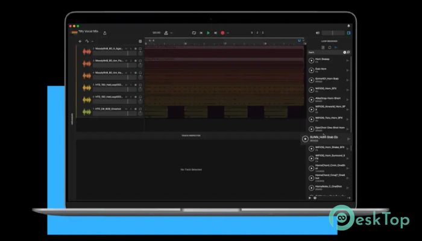Share the project with the share icon
Screen dimensions: 422x241
coord(105,33)
